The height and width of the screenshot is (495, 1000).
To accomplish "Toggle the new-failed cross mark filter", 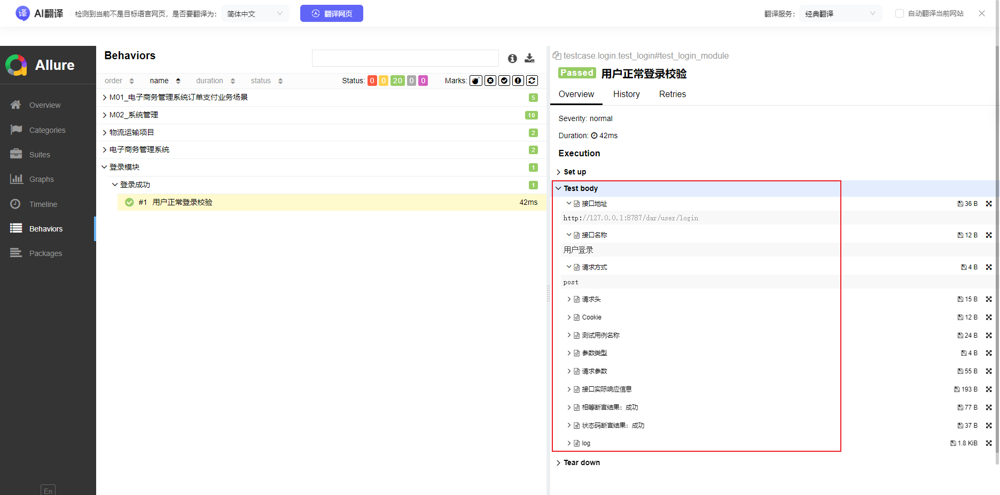I will [x=490, y=81].
